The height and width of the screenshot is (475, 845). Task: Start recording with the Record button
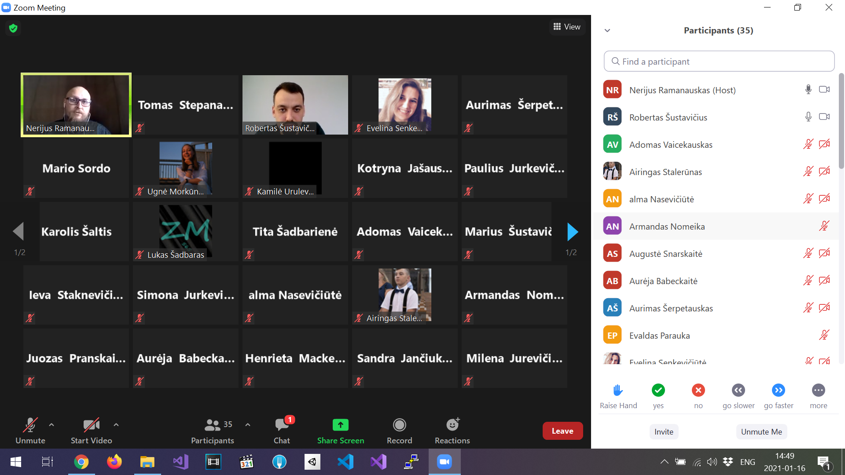coord(399,425)
